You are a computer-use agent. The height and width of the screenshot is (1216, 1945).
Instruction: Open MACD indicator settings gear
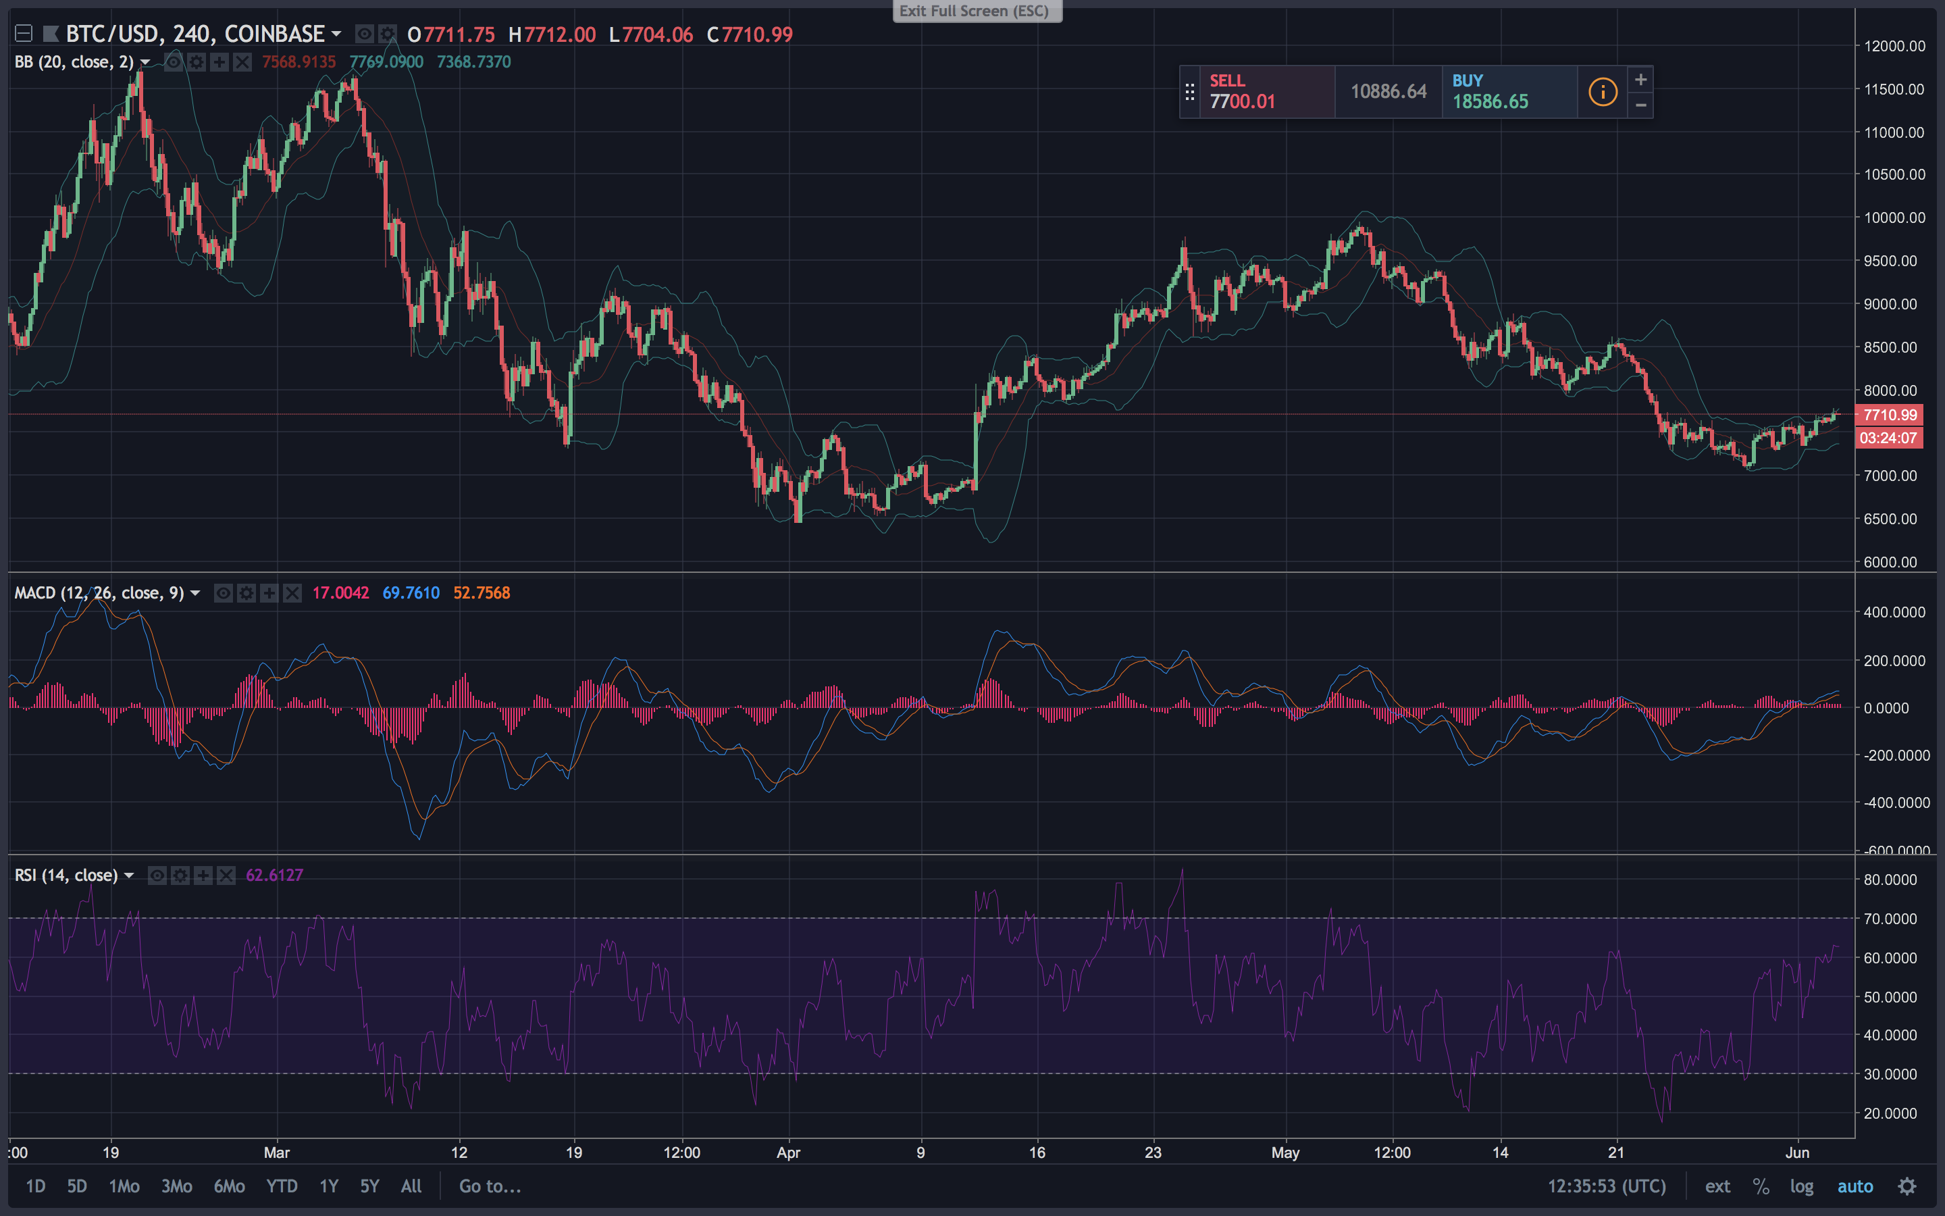[247, 594]
